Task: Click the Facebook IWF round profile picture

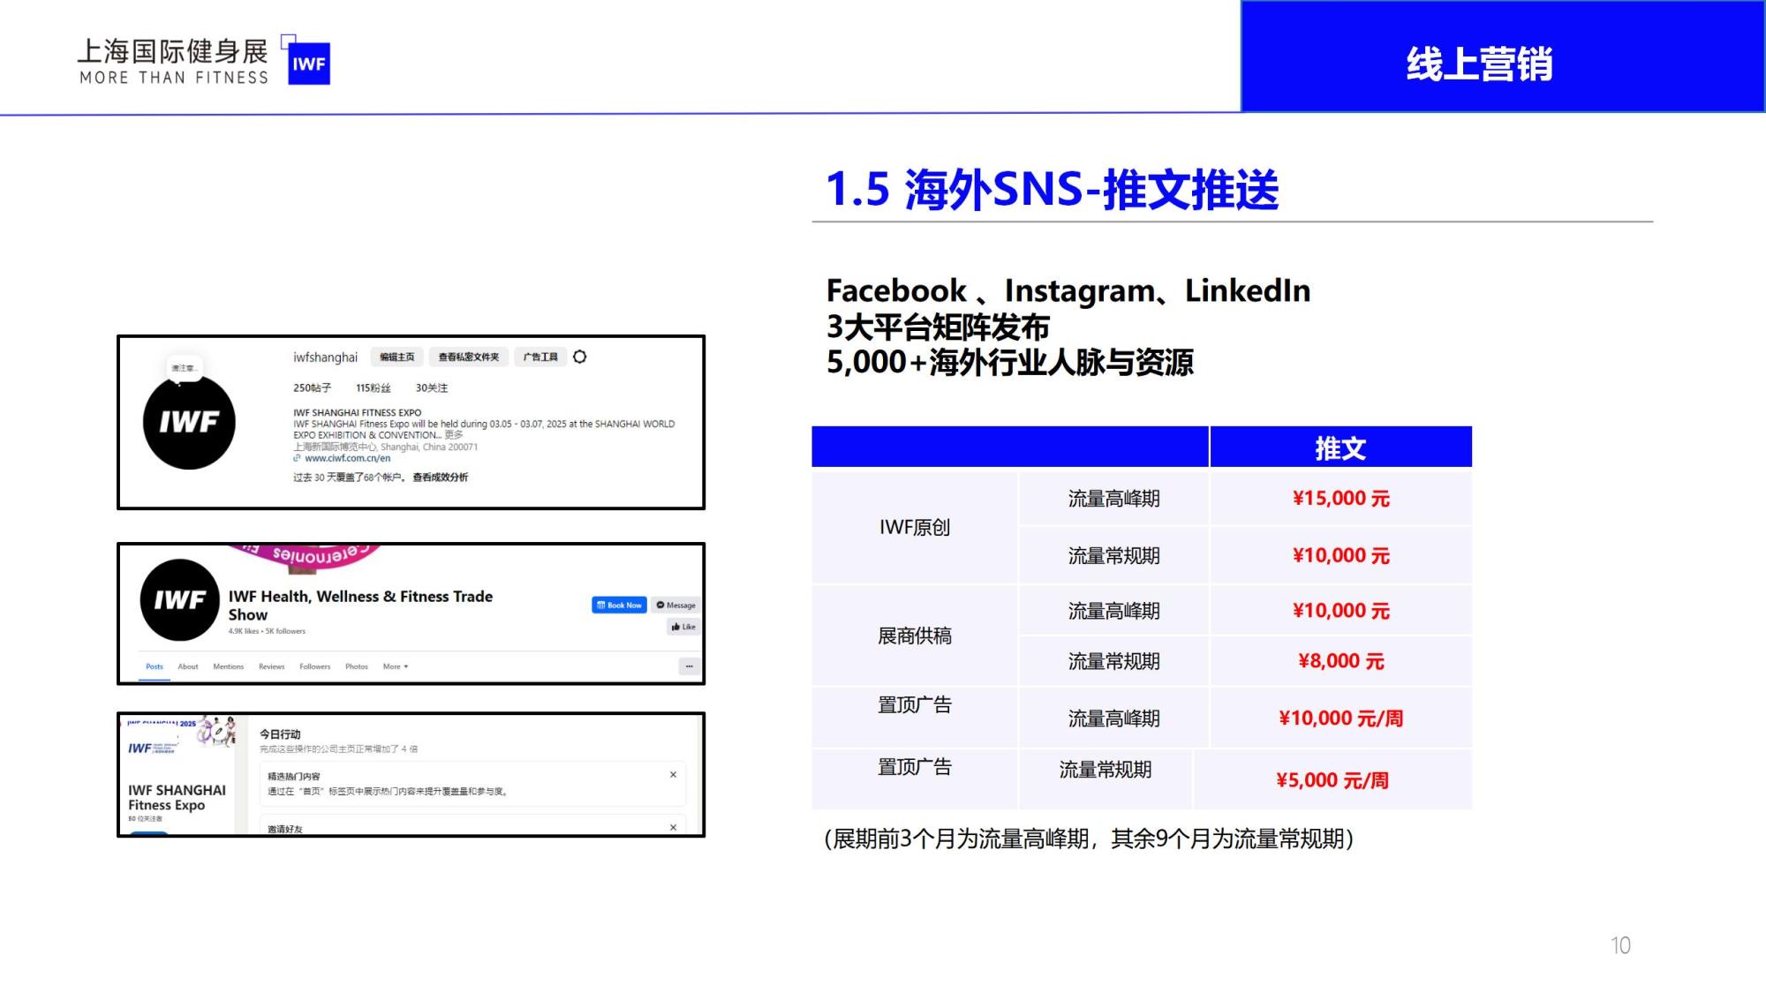Action: [x=180, y=599]
